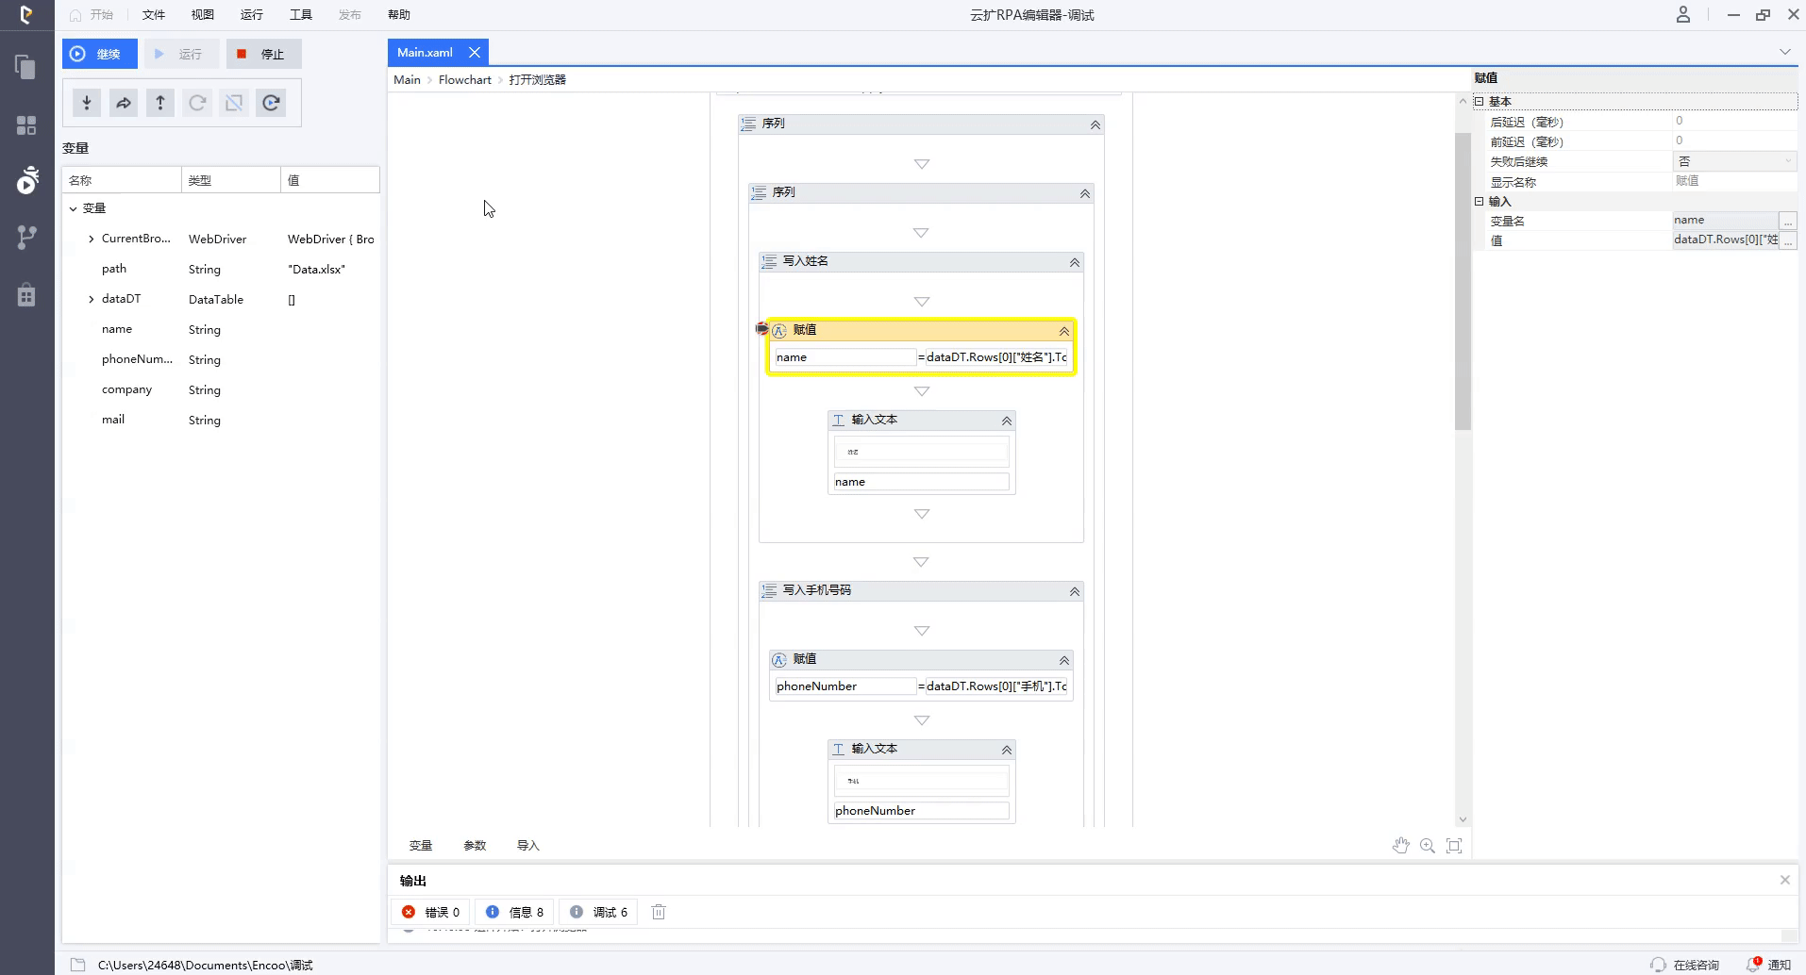Click the 继续 continue button
This screenshot has width=1806, height=975.
click(x=99, y=54)
